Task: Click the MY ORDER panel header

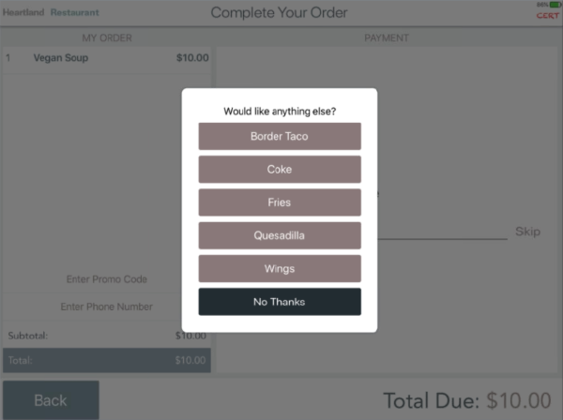Action: tap(107, 37)
